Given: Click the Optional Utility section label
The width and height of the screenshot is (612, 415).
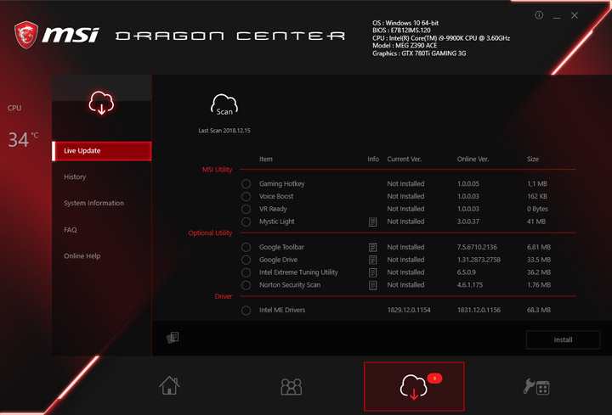Looking at the screenshot, I should coord(210,233).
